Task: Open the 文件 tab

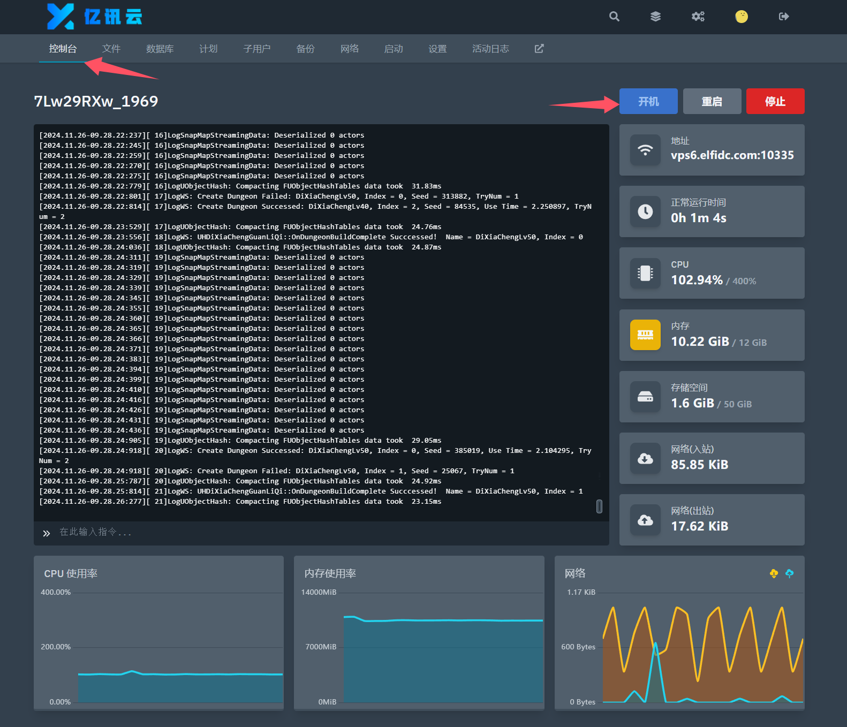Action: pos(111,49)
